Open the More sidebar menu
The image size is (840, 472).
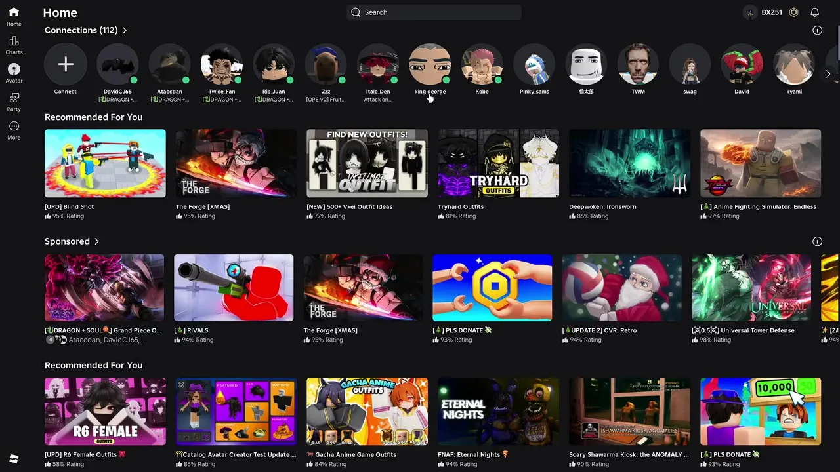click(x=14, y=126)
